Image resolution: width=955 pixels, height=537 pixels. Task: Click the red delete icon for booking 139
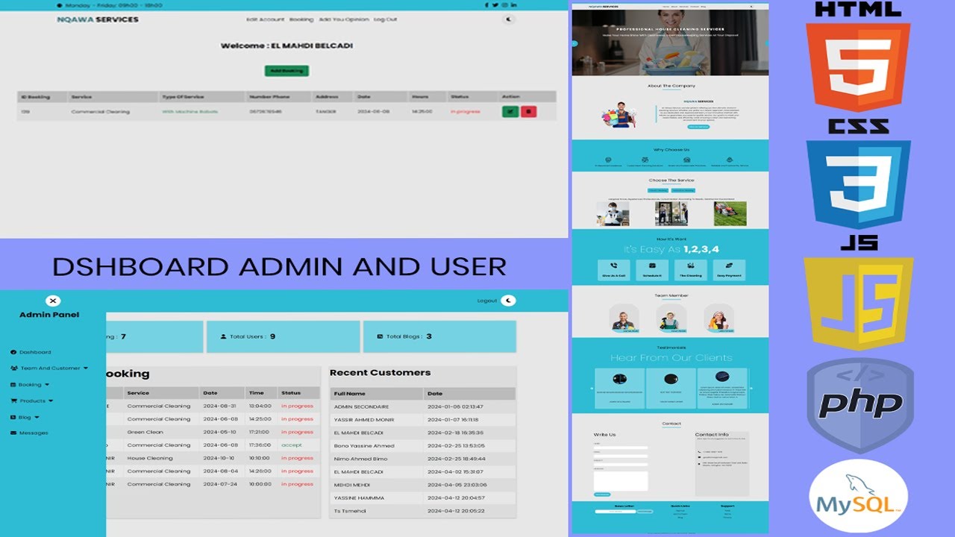[x=528, y=112]
